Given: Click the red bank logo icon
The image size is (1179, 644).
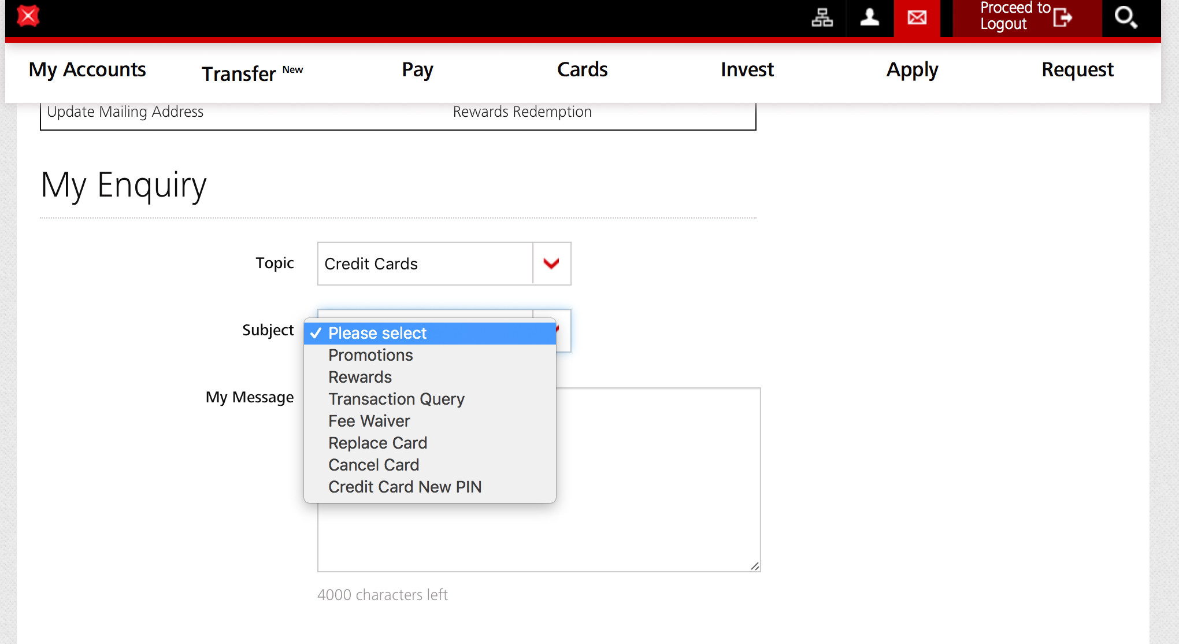Looking at the screenshot, I should click(x=28, y=16).
